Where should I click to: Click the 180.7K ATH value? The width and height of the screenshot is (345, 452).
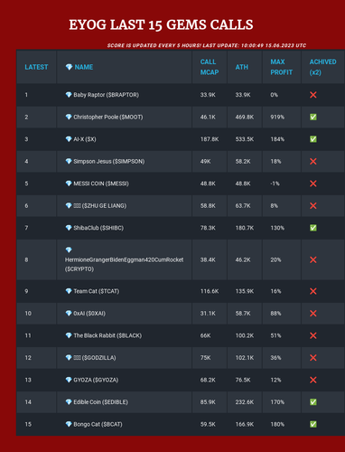(x=245, y=228)
